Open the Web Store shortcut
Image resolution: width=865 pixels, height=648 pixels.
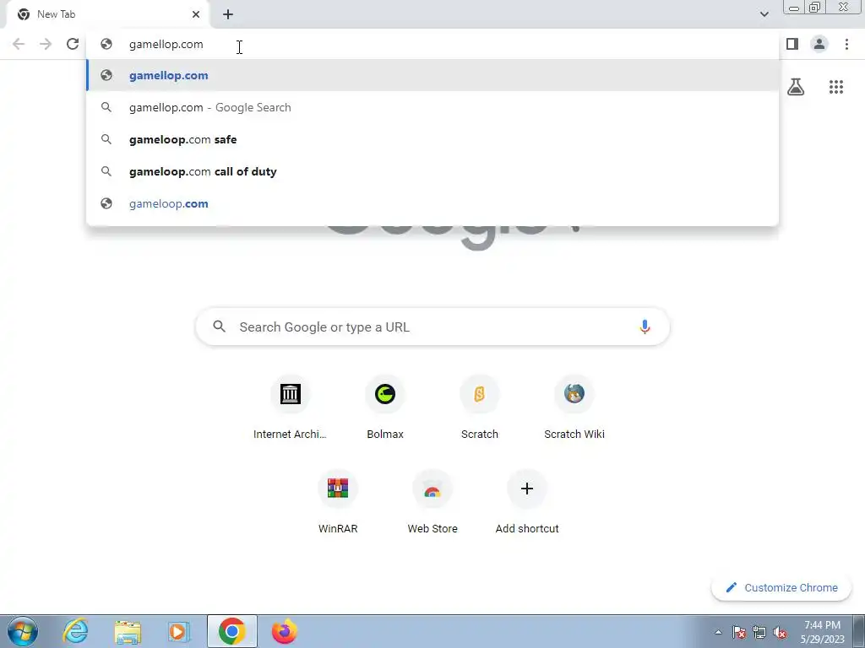pos(432,502)
